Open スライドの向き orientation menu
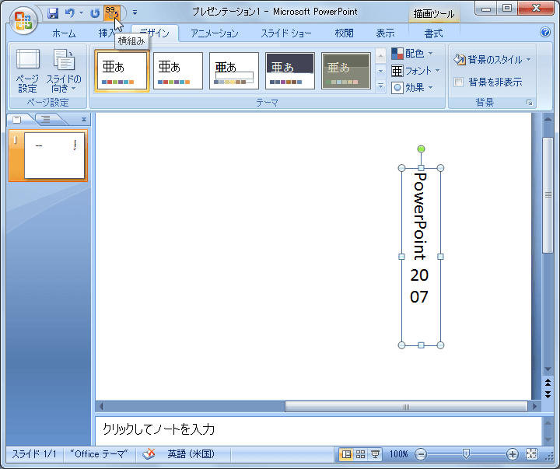The width and height of the screenshot is (560, 469). pos(64,71)
